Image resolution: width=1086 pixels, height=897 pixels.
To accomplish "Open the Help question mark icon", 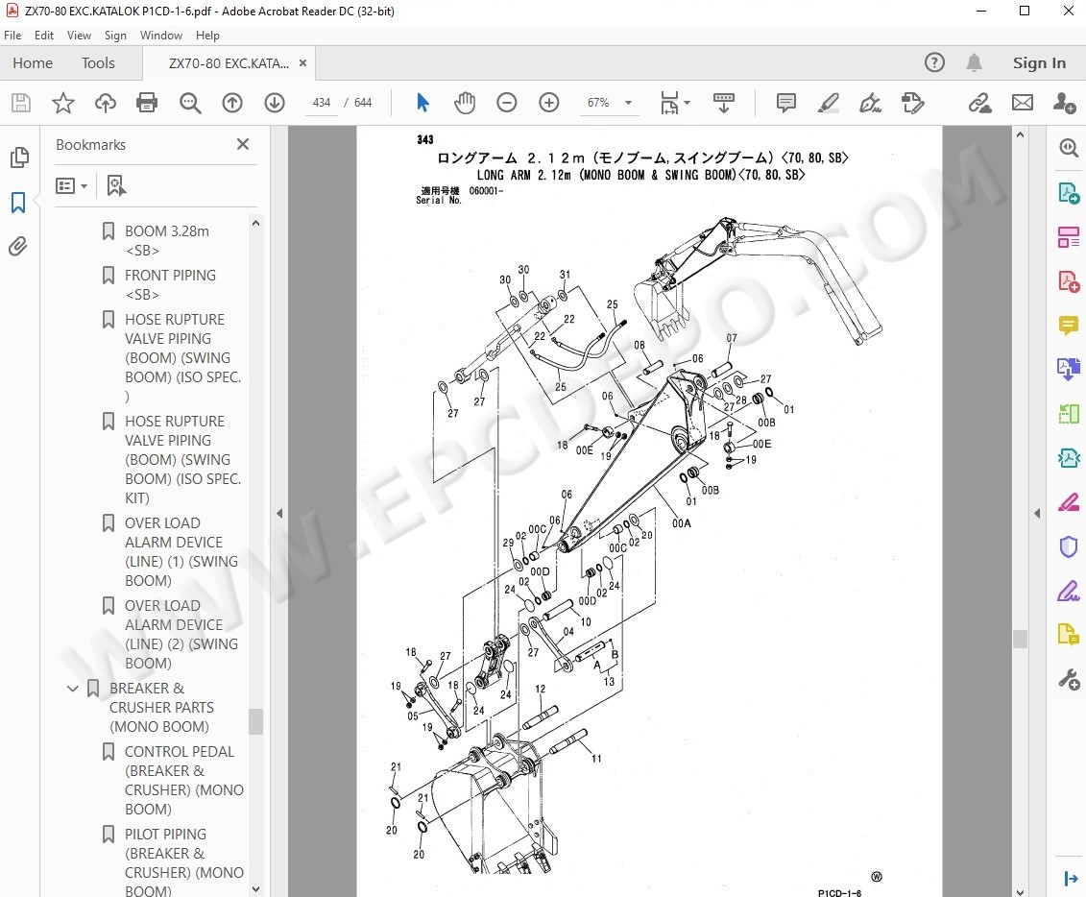I will pos(934,63).
